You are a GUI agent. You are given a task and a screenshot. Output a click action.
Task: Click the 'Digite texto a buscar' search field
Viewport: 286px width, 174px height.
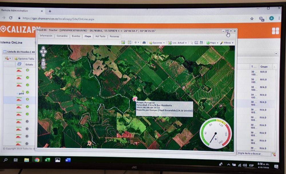click(254, 153)
